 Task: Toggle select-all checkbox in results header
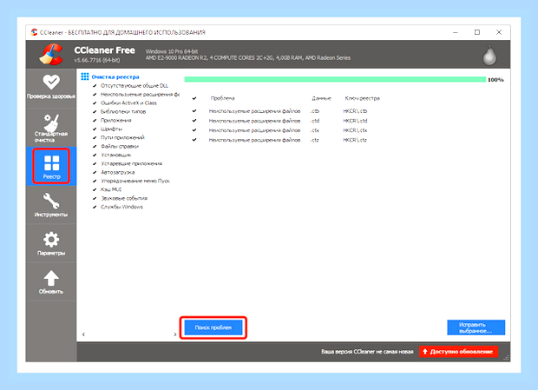pyautogui.click(x=194, y=98)
